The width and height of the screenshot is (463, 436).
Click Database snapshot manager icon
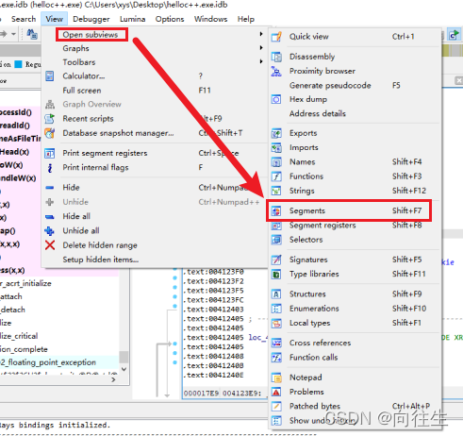[x=50, y=133]
